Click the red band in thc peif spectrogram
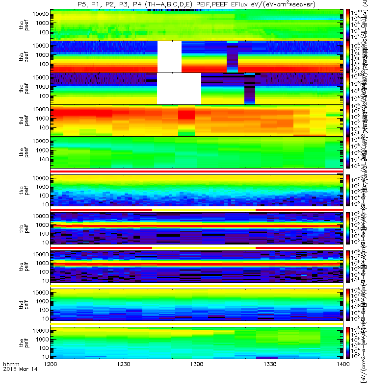 point(197,264)
